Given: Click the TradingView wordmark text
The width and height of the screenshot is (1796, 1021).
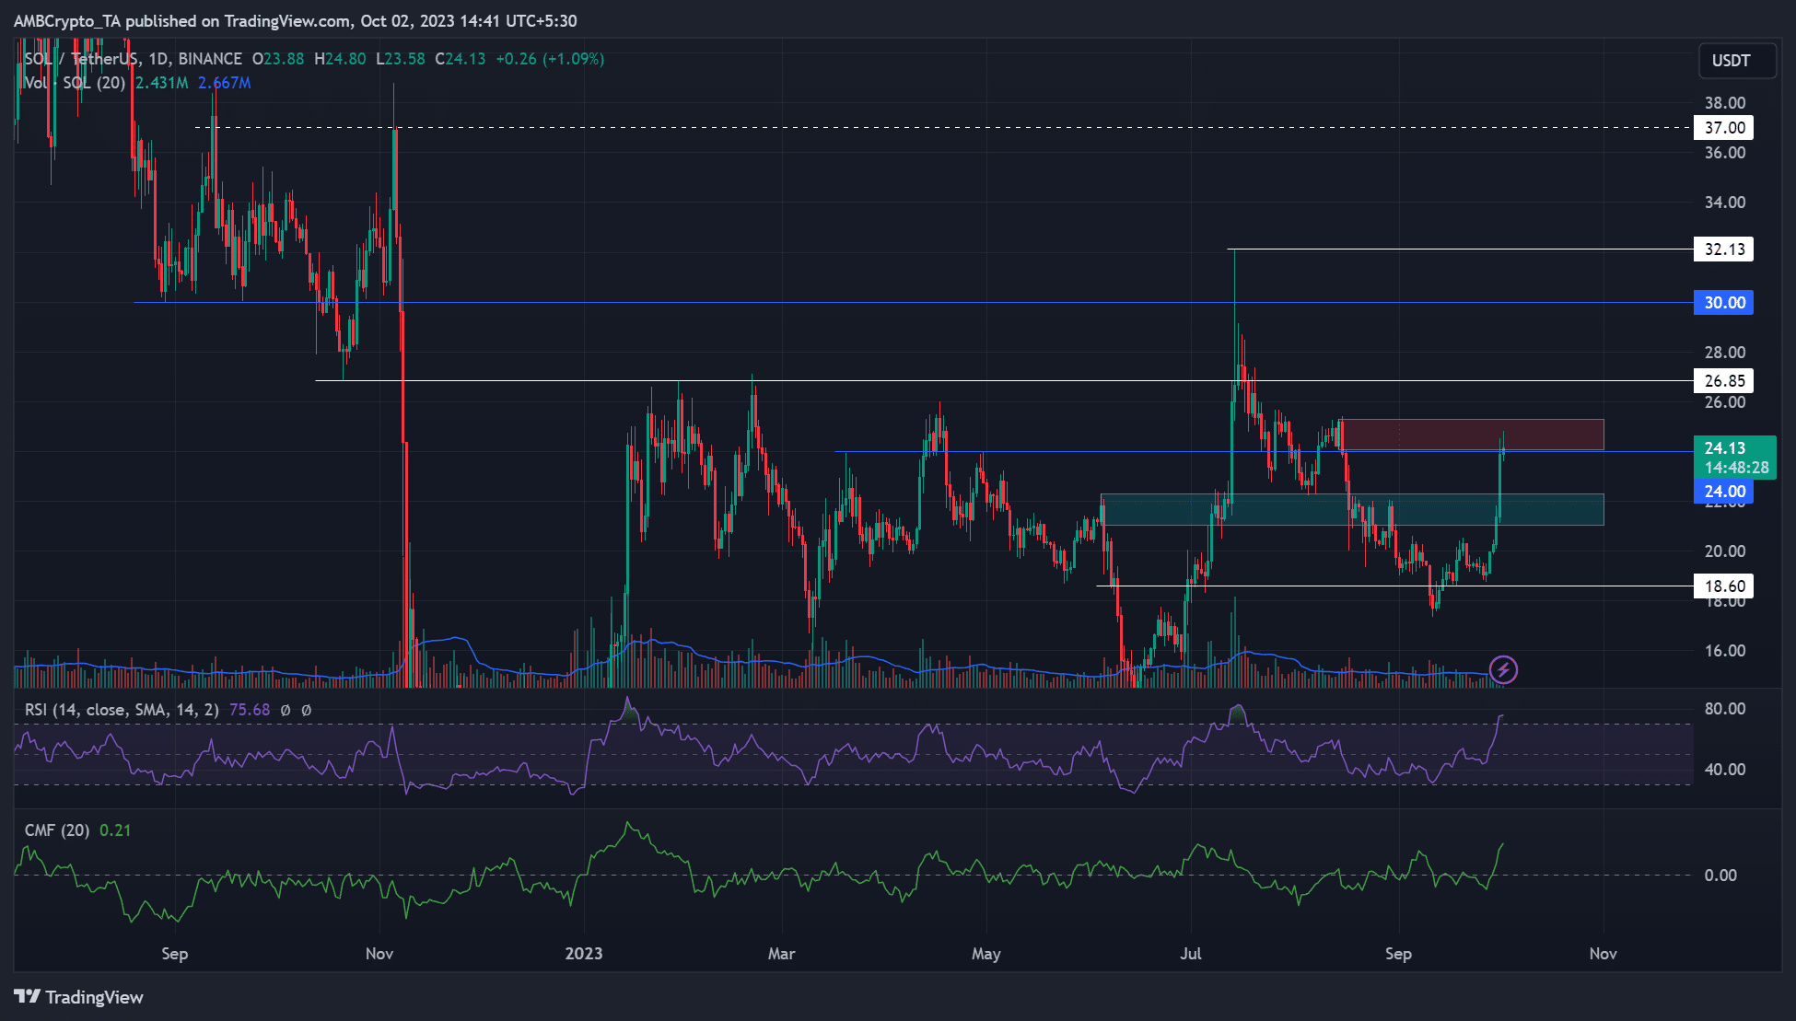Looking at the screenshot, I should [x=94, y=997].
